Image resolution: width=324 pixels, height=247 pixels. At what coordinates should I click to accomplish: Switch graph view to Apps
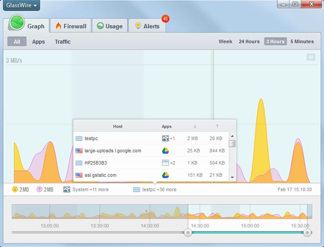(x=38, y=42)
